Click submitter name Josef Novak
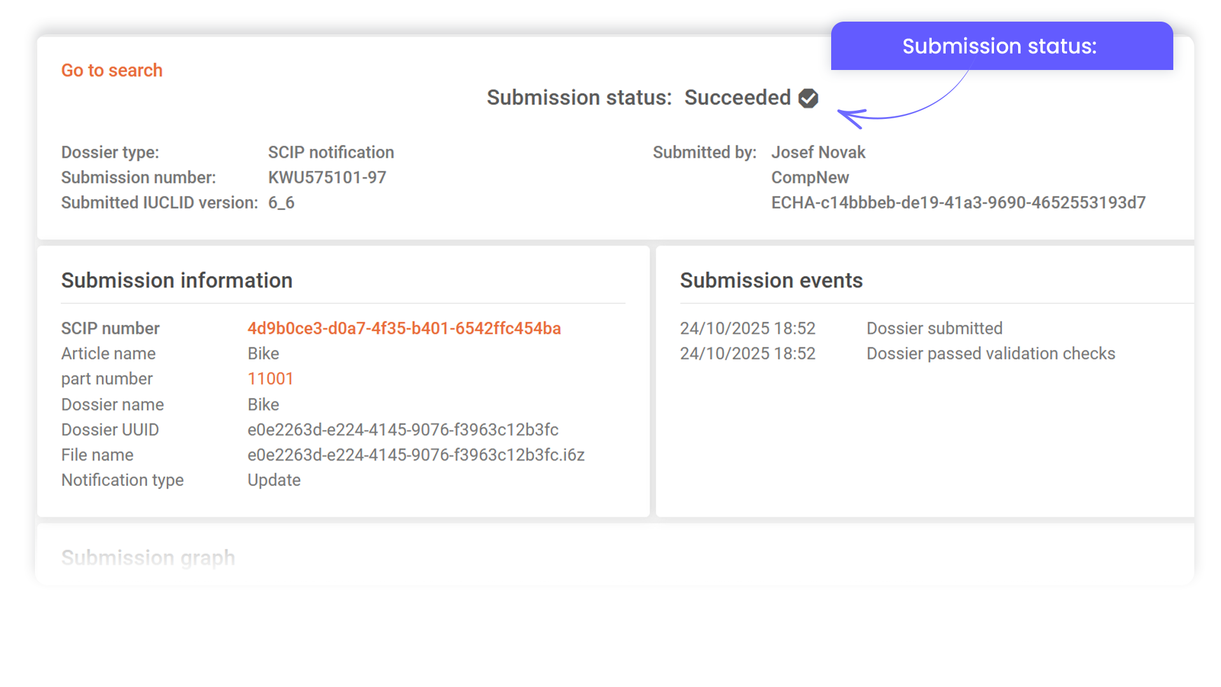Screen dimensions: 1221x687 click(818, 152)
